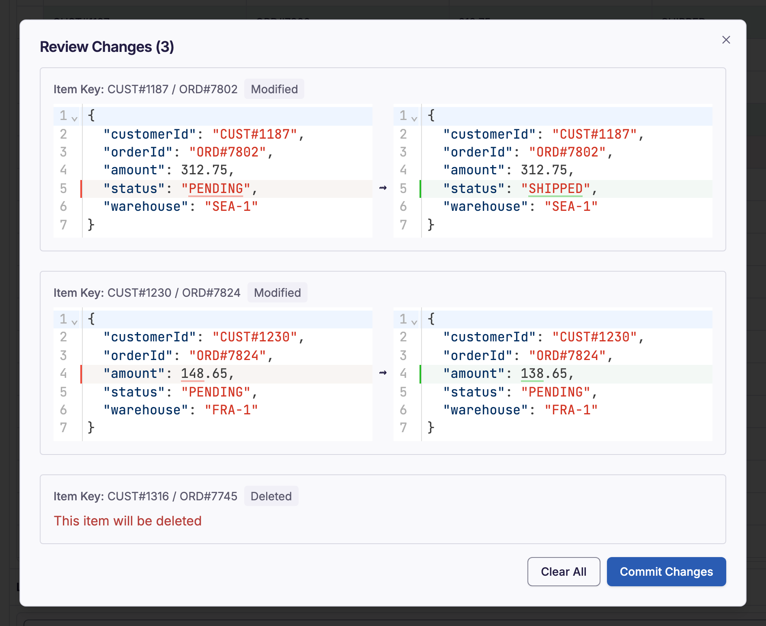Click "CUST#1230" customerId value in the modified pane
766x626 pixels.
(595, 337)
